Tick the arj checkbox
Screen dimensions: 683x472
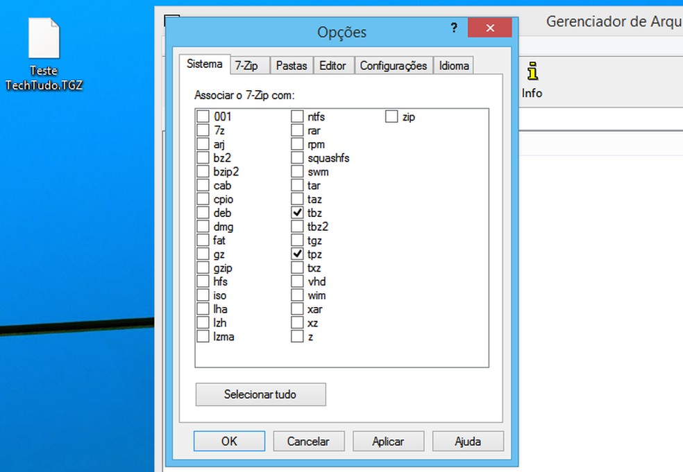(203, 144)
